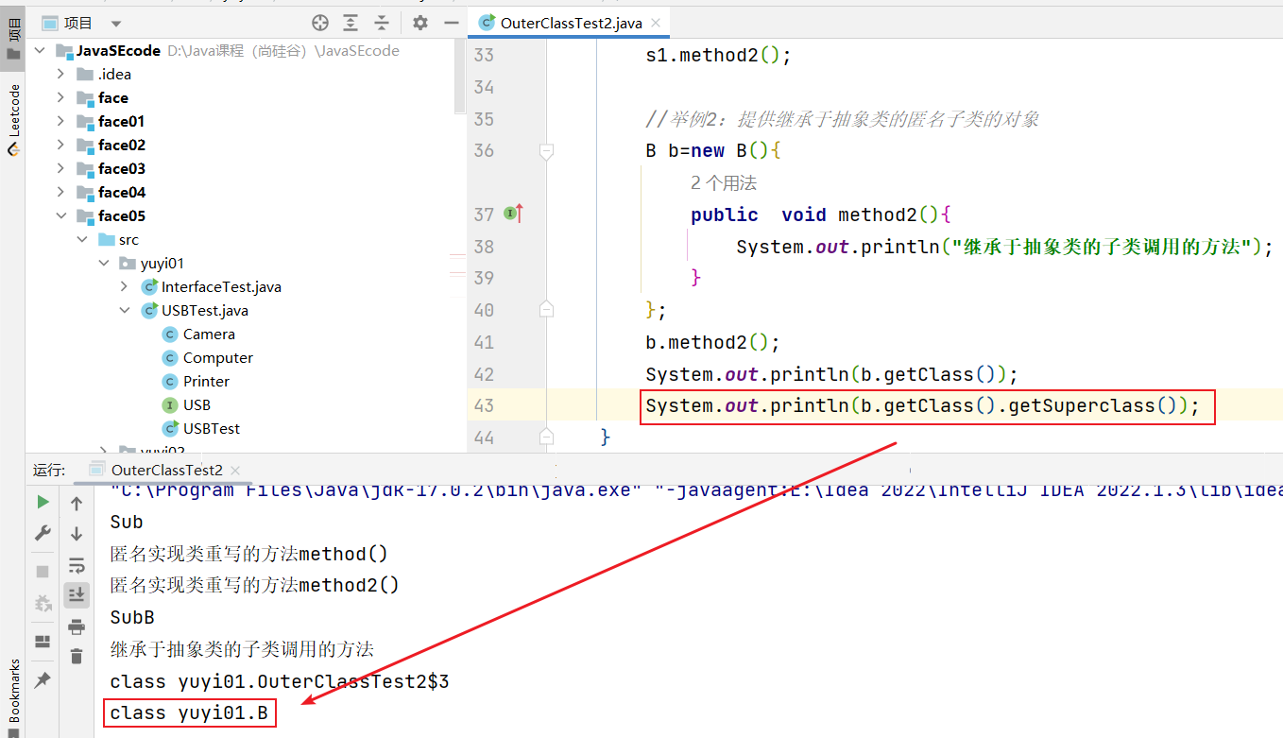Expand the face03 module
Image resolution: width=1283 pixels, height=738 pixels.
(60, 168)
